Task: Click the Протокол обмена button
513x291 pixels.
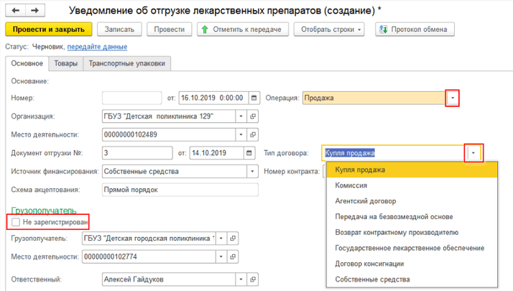Action: (415, 29)
